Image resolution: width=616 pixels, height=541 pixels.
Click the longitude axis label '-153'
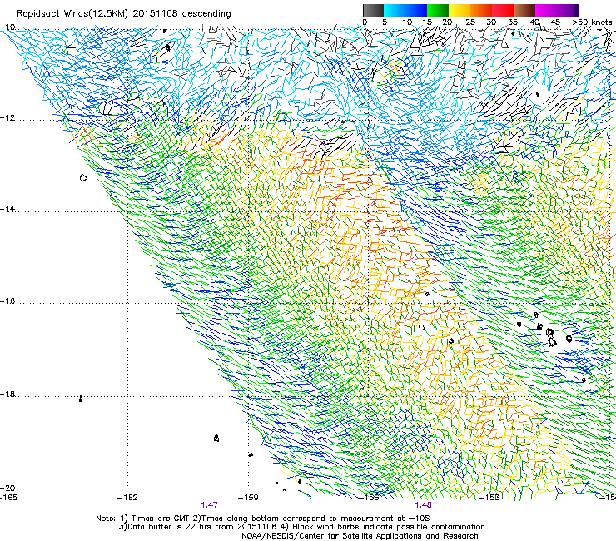pyautogui.click(x=489, y=497)
